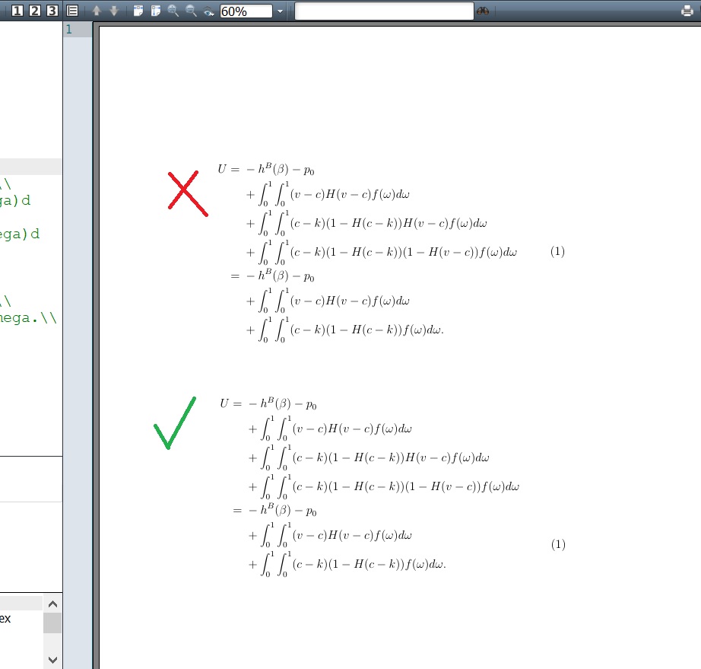Click the "ega)d" source code line
This screenshot has width=701, height=669.
pos(20,234)
